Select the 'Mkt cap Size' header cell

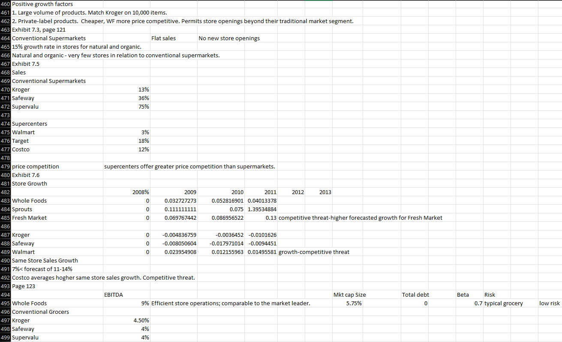(x=350, y=295)
